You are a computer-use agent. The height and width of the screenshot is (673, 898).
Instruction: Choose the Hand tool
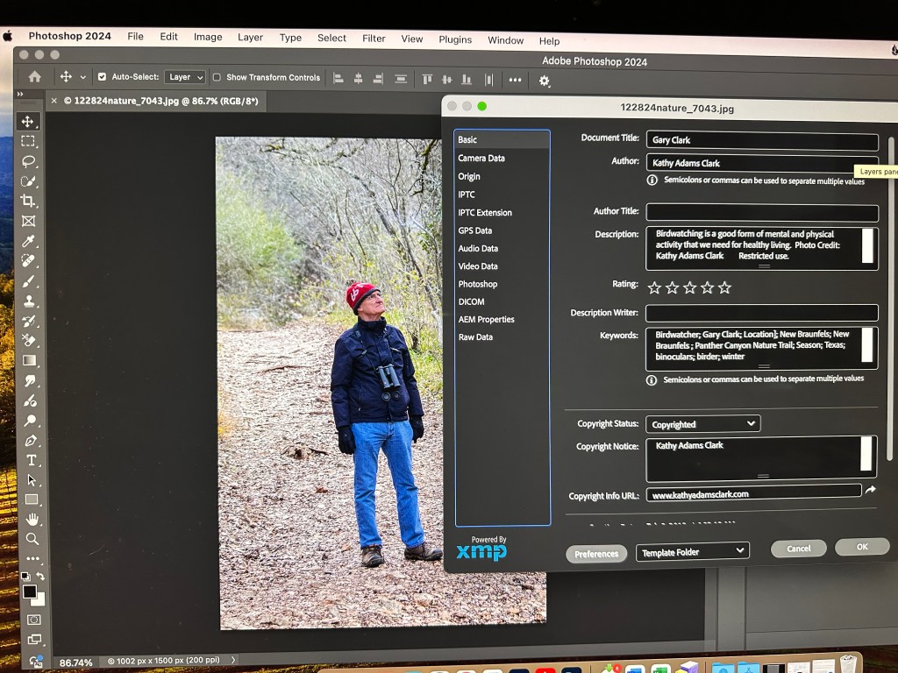click(x=32, y=519)
